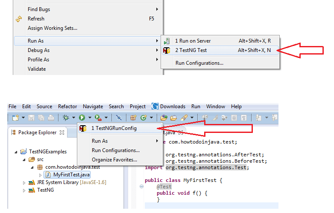The width and height of the screenshot is (334, 213).
Task: Choose Refresh in the context menu
Action: 88,19
